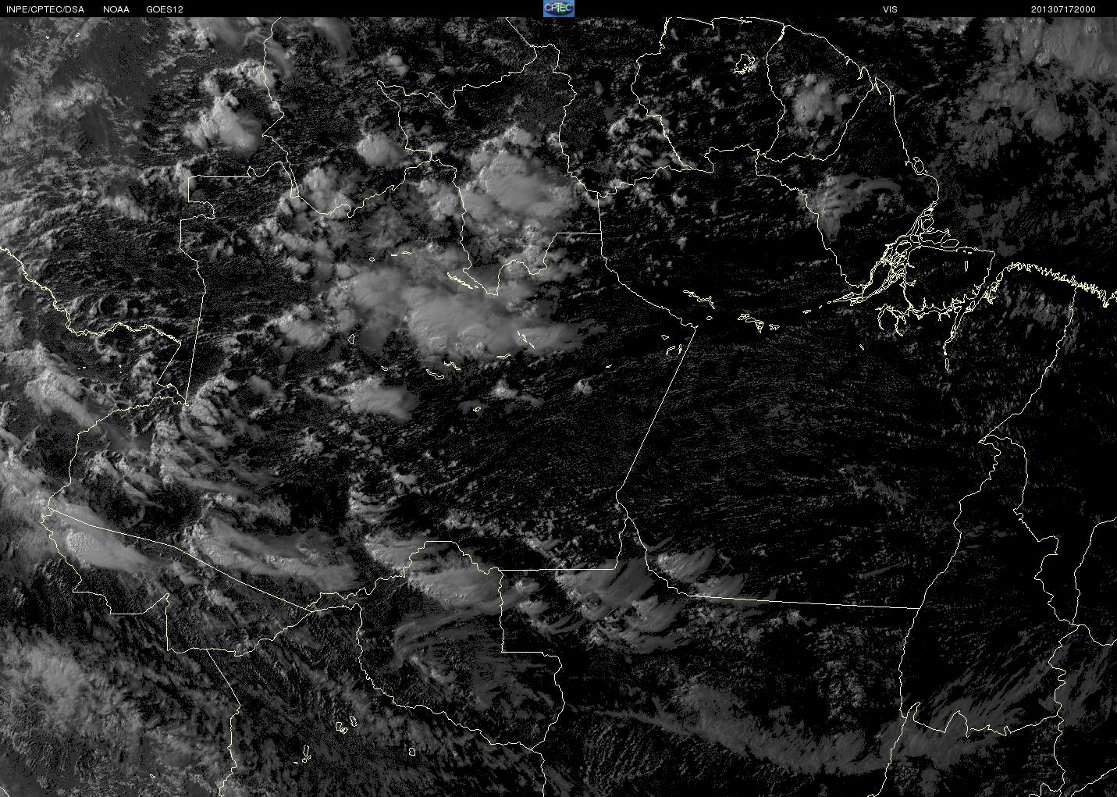Click the 201307172000 timestamp
The width and height of the screenshot is (1117, 797).
point(1063,9)
